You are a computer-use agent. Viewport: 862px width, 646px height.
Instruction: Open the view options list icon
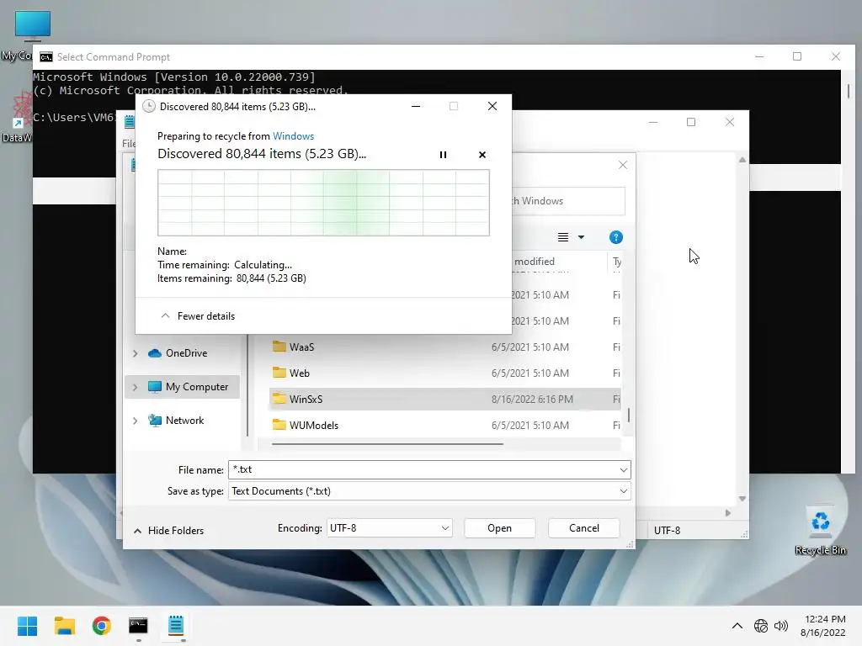pyautogui.click(x=563, y=237)
